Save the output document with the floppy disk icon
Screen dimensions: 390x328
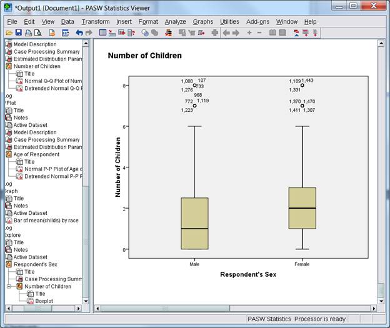tap(18, 32)
